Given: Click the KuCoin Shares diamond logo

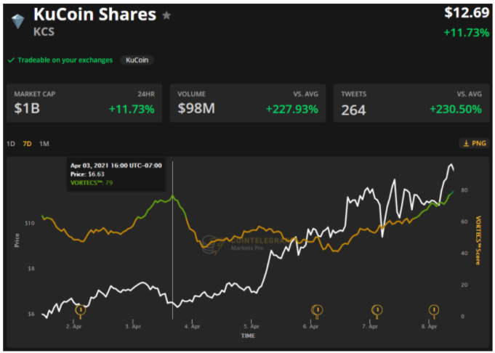Looking at the screenshot, I should (x=17, y=22).
